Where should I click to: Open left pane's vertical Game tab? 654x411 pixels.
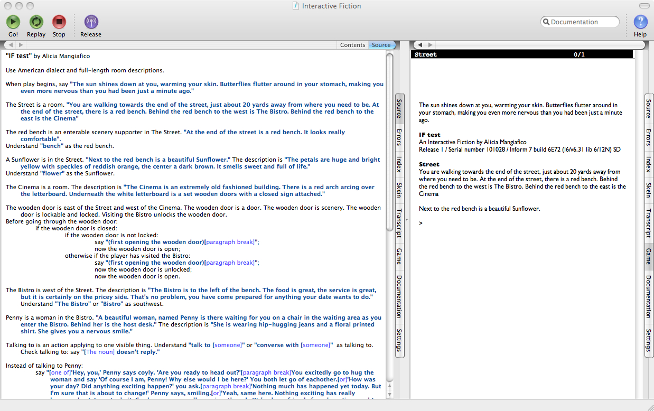point(399,256)
